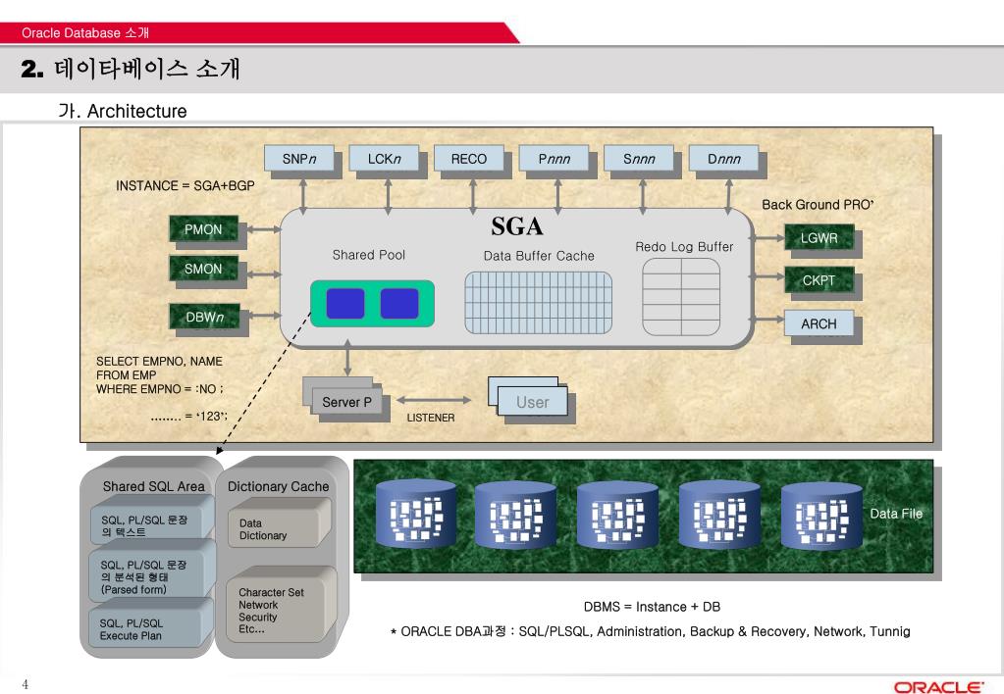Click the CKPT checkpoint box
The height and width of the screenshot is (694, 1004).
(x=819, y=280)
